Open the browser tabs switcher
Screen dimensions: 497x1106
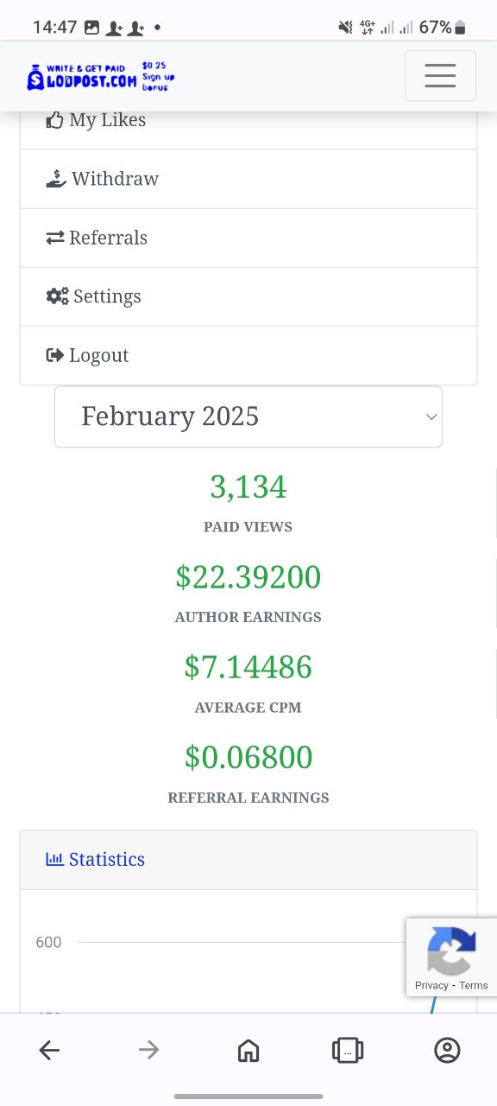(348, 1050)
